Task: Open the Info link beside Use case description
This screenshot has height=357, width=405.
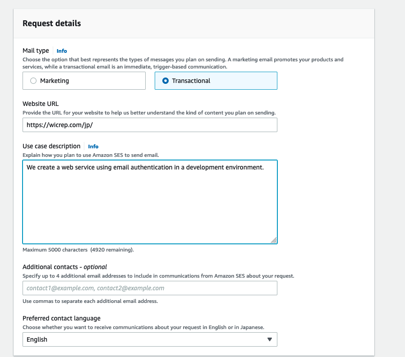Action: pyautogui.click(x=93, y=146)
